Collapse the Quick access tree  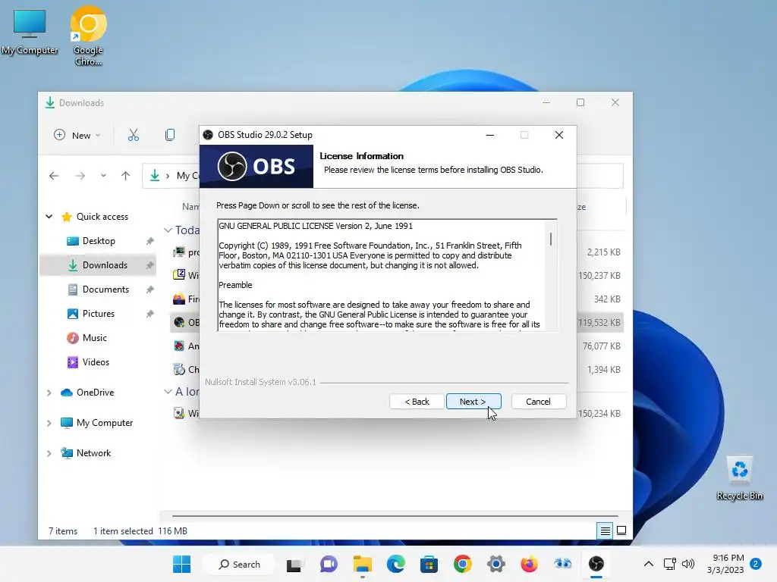(49, 216)
